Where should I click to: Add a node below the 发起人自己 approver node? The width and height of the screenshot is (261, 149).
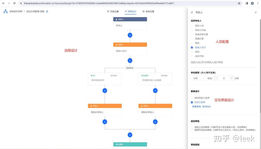click(130, 60)
